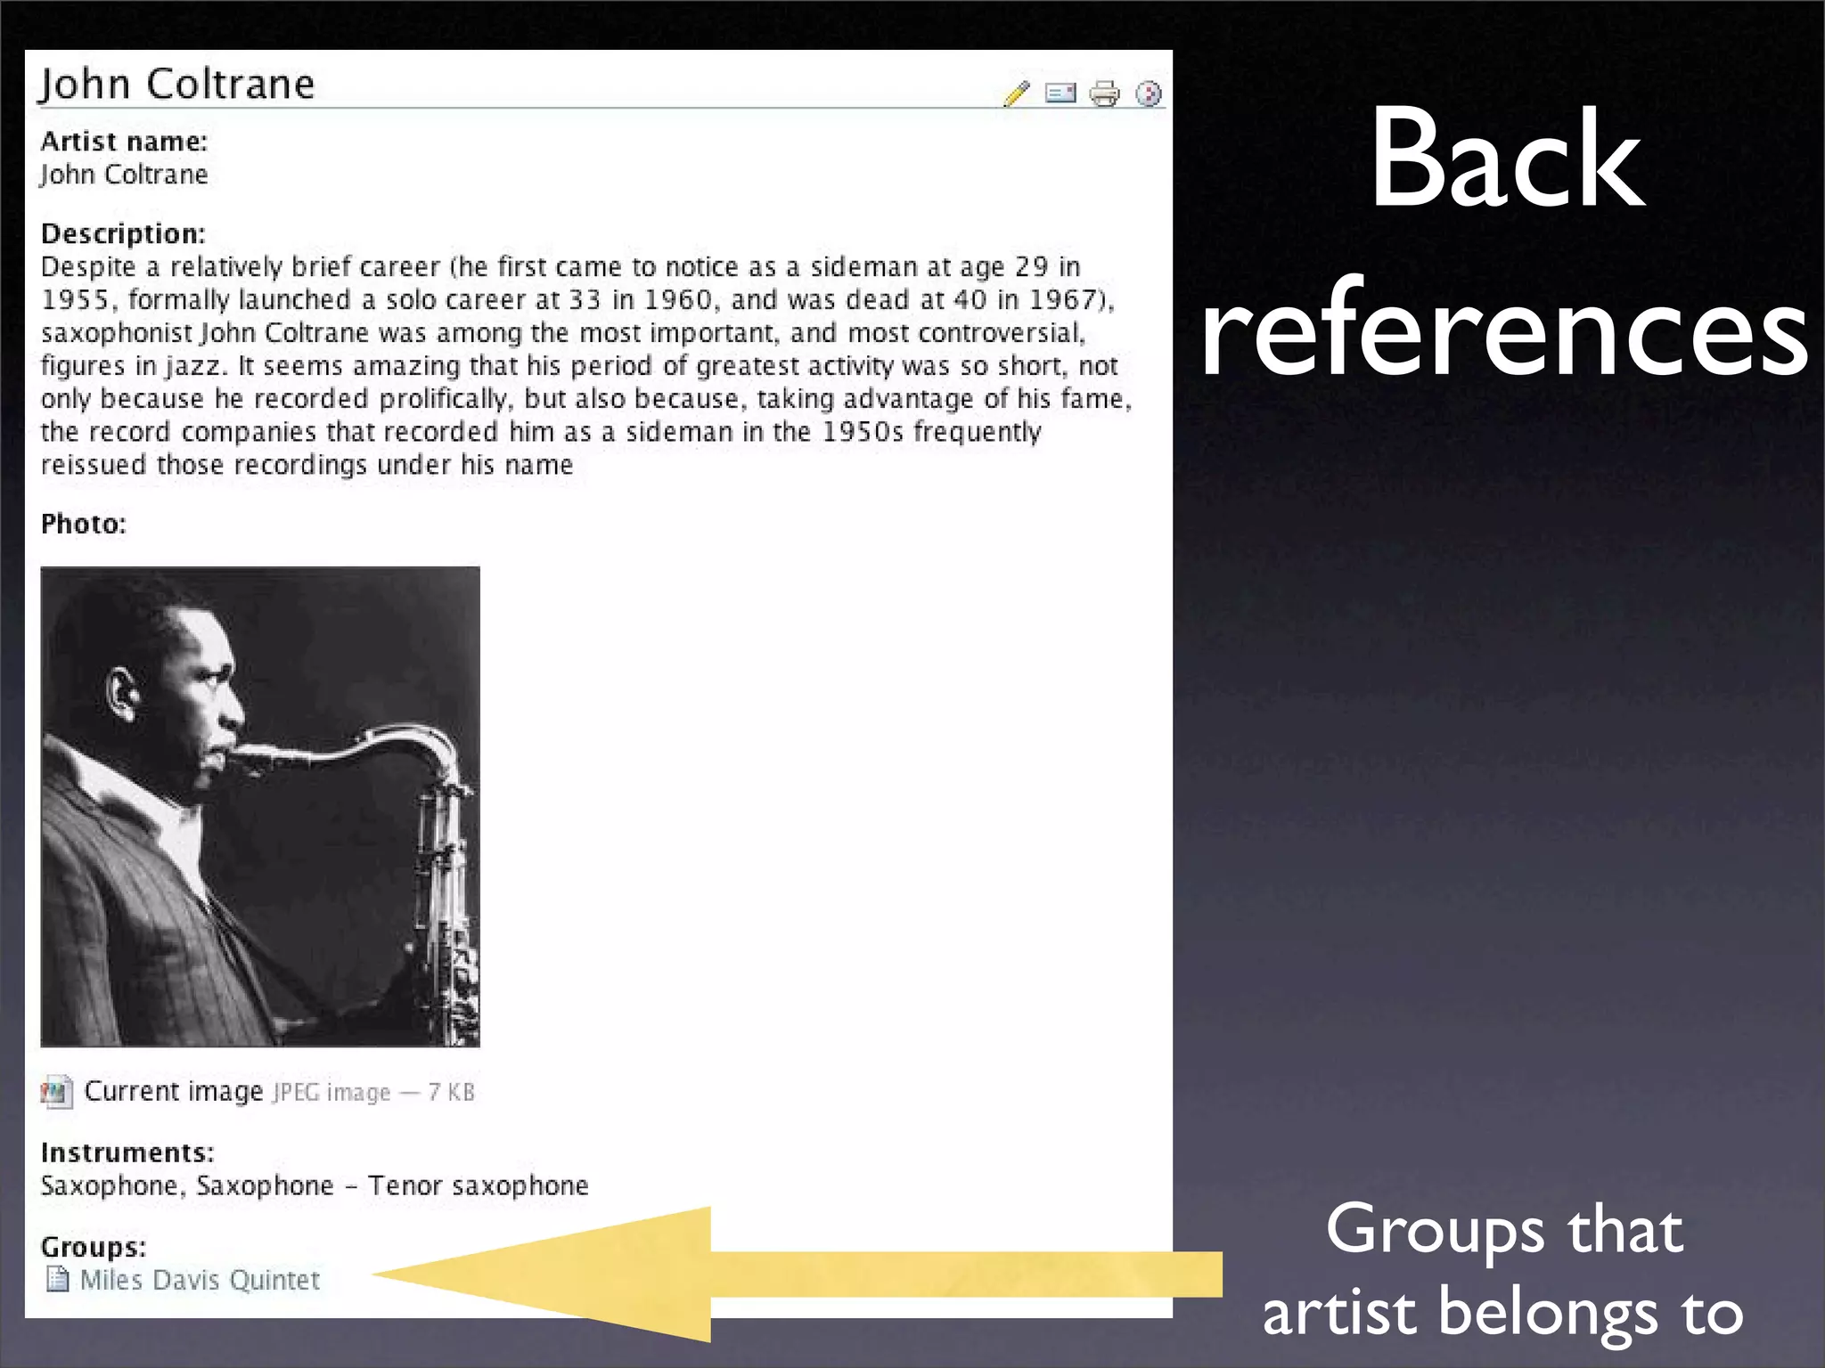Click the Artist name field label
Screen dimensions: 1825x1368
click(x=124, y=142)
